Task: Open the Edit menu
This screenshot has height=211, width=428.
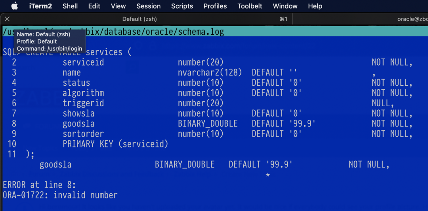Action: pos(94,6)
